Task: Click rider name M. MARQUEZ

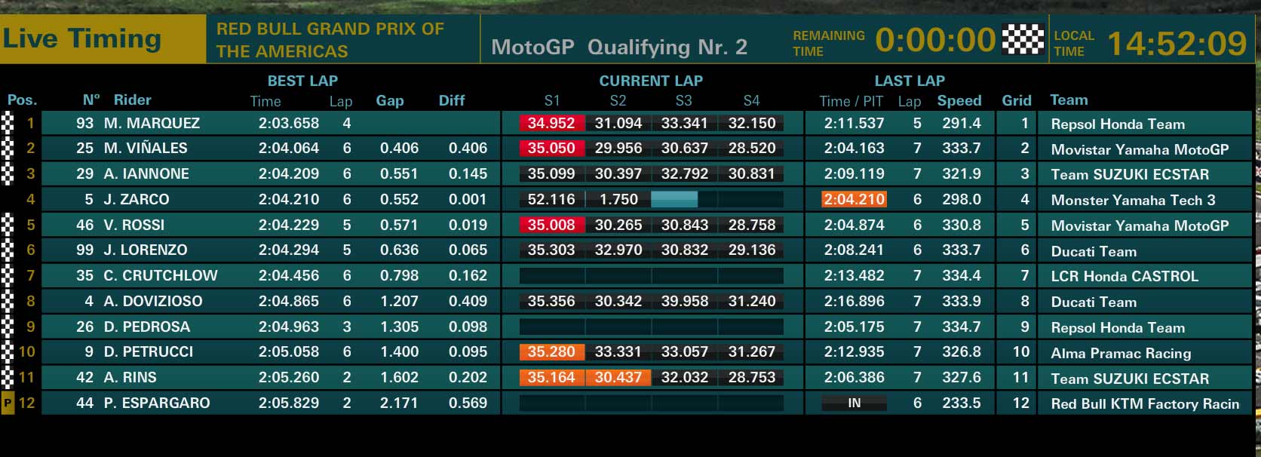Action: (x=152, y=123)
